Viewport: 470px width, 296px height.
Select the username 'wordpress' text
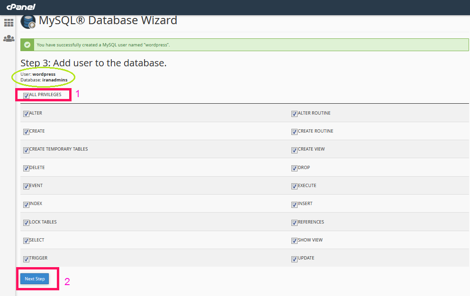[44, 74]
